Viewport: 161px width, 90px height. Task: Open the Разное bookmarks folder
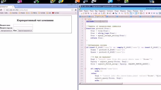click(22, 13)
